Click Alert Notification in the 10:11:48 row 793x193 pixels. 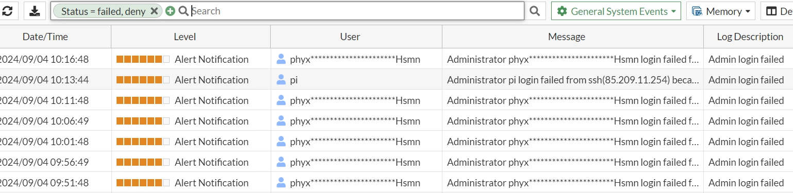pyautogui.click(x=211, y=100)
